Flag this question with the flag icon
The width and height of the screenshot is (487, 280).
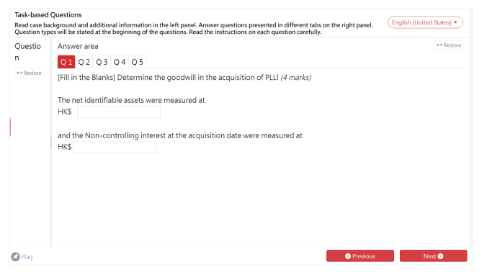pyautogui.click(x=15, y=257)
